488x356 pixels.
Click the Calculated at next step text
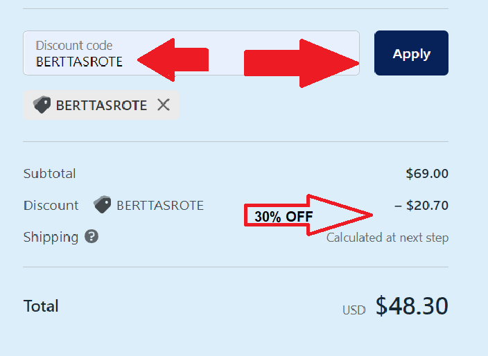[387, 238]
